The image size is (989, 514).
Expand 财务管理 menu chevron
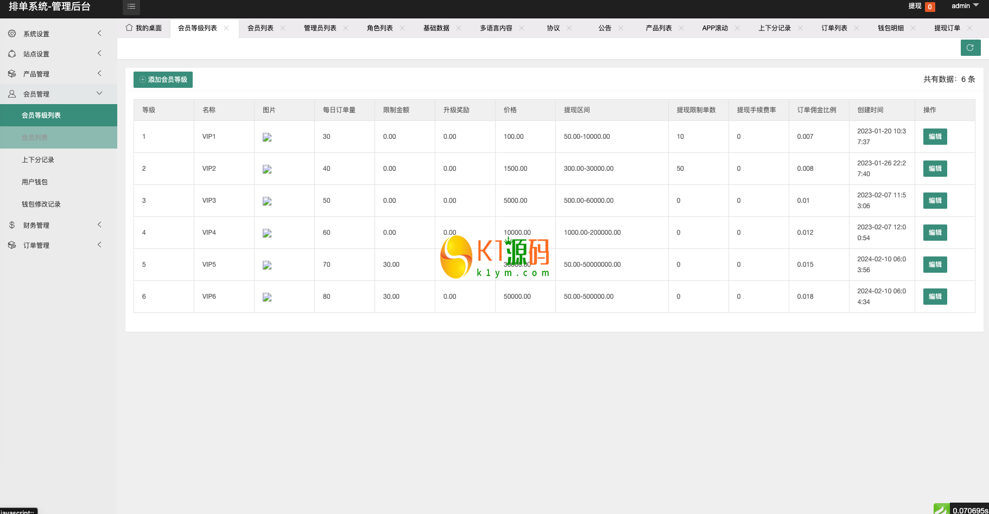[99, 224]
